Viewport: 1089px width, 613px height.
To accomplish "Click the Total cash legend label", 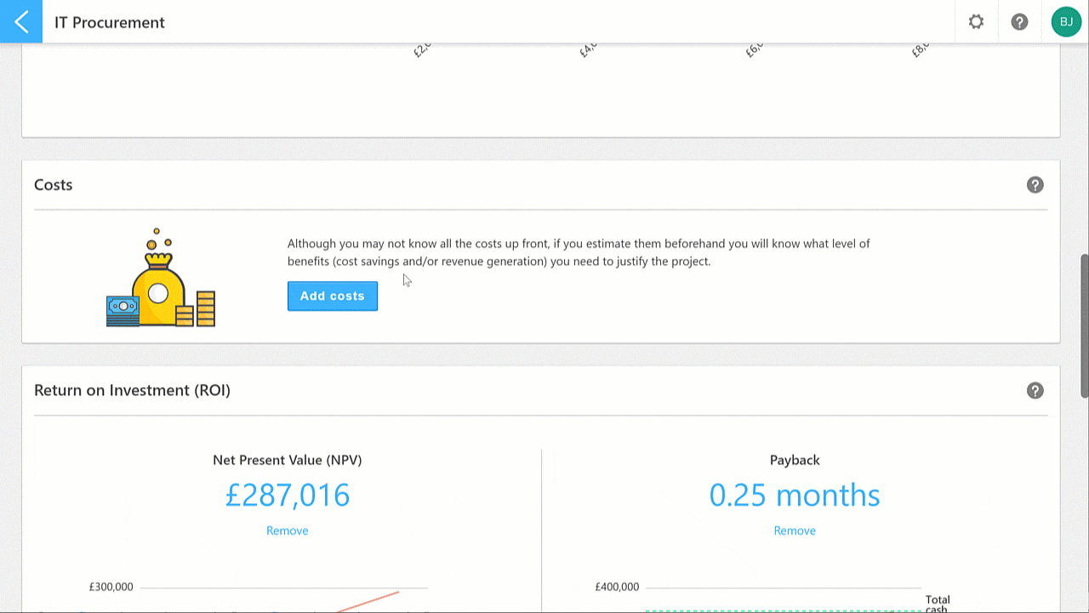I will click(937, 603).
